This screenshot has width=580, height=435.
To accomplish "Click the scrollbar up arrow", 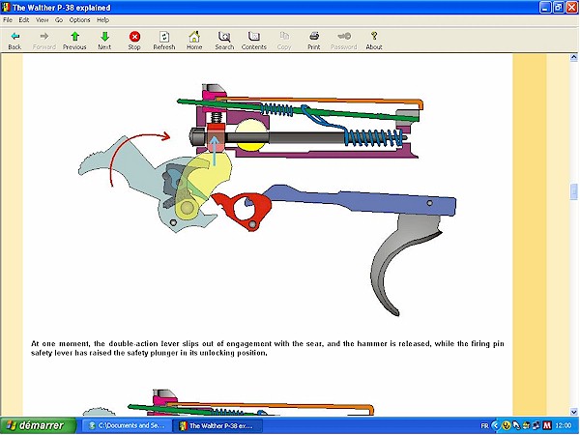I will point(573,57).
